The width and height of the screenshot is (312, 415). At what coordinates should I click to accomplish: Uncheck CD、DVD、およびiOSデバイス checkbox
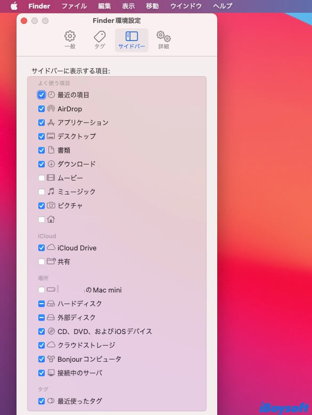click(42, 331)
